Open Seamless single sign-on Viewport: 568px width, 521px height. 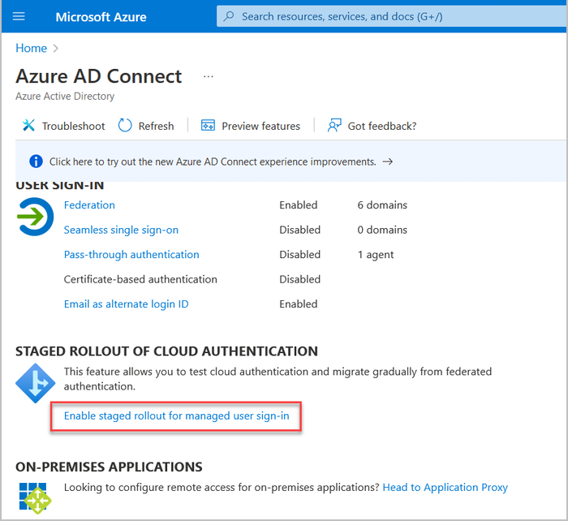point(121,230)
